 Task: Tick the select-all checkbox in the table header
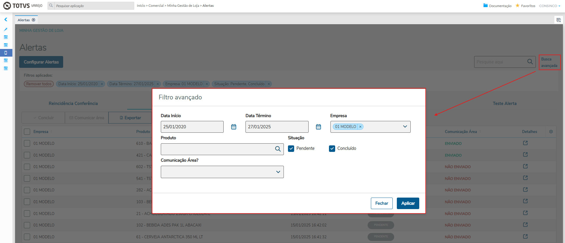point(27,132)
